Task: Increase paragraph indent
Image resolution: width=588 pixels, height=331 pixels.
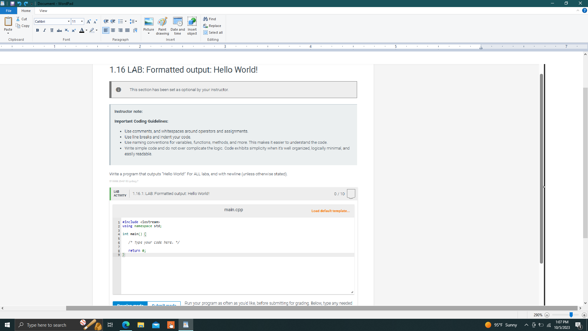Action: [113, 21]
